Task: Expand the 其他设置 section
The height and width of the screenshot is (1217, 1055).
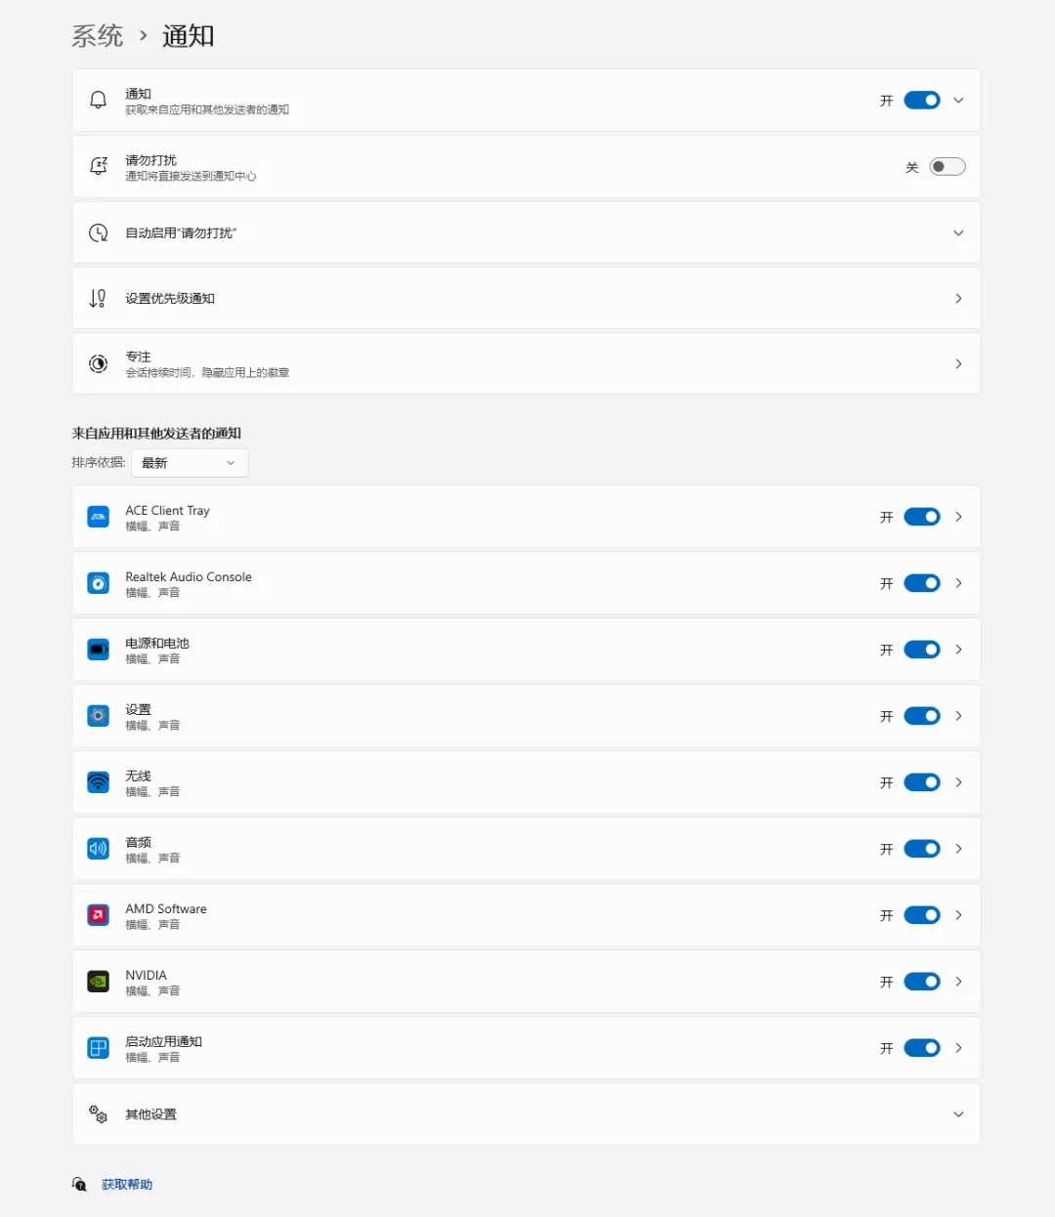Action: point(957,1114)
